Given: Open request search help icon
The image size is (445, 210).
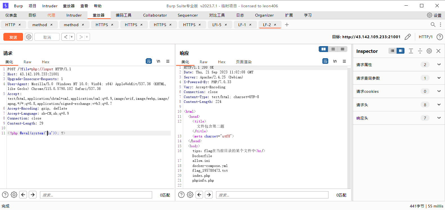Looking at the screenshot, I should pos(5,195).
